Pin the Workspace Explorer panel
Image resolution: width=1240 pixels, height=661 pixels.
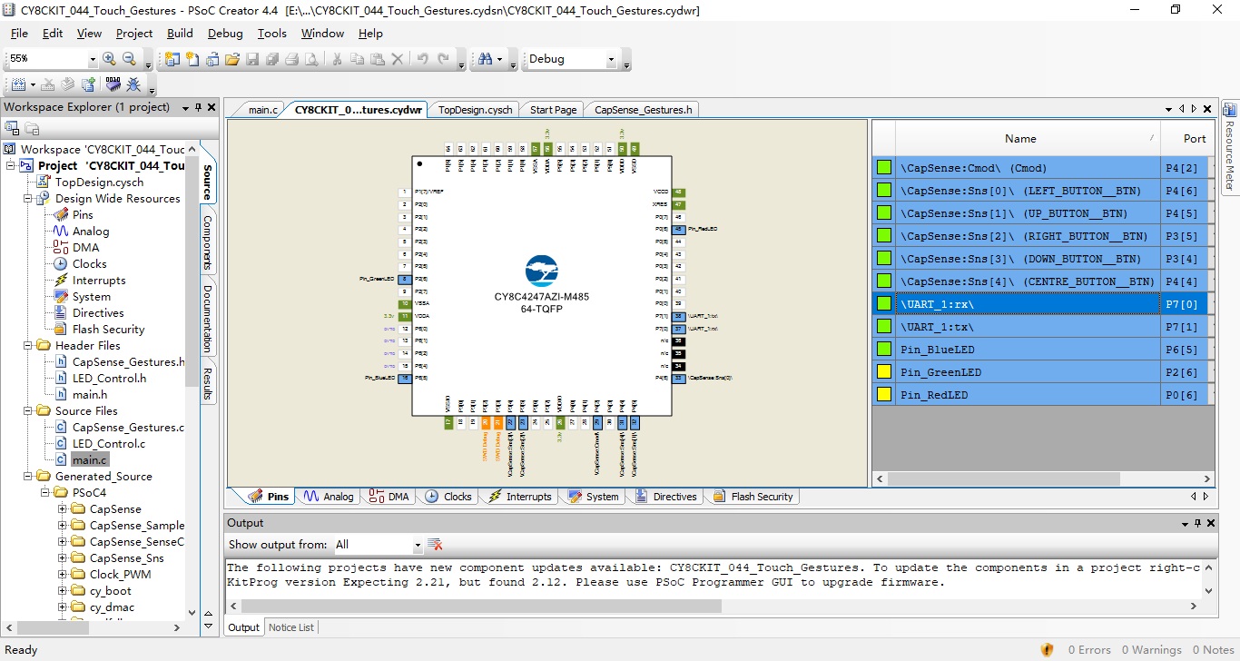click(x=199, y=107)
